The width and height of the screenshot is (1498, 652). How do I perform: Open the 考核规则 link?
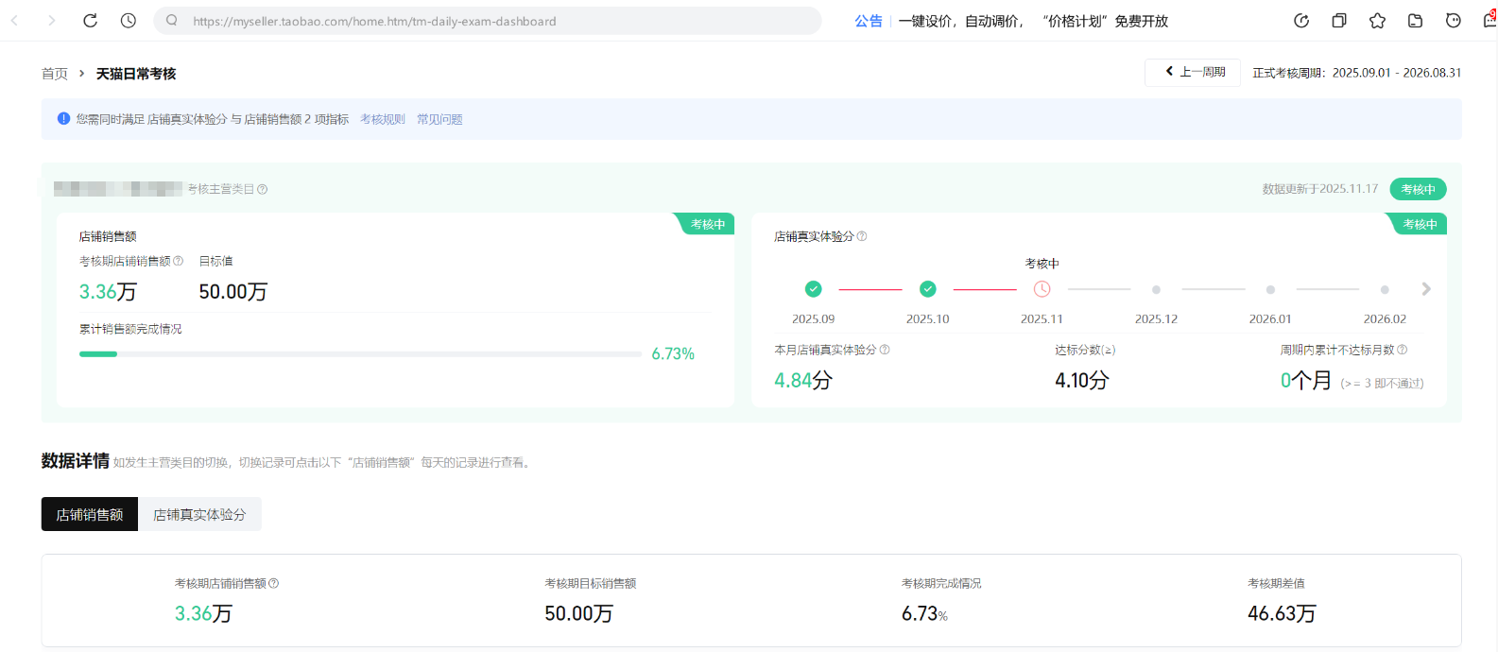pyautogui.click(x=382, y=119)
